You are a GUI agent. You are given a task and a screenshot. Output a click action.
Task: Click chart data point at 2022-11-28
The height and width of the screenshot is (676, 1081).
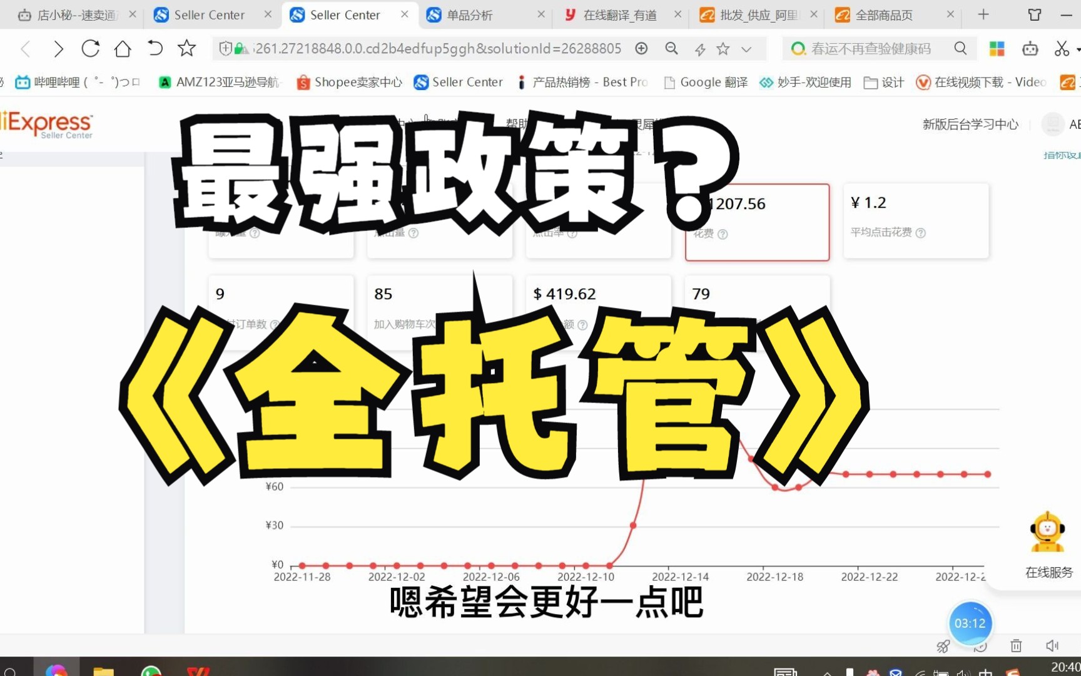302,565
